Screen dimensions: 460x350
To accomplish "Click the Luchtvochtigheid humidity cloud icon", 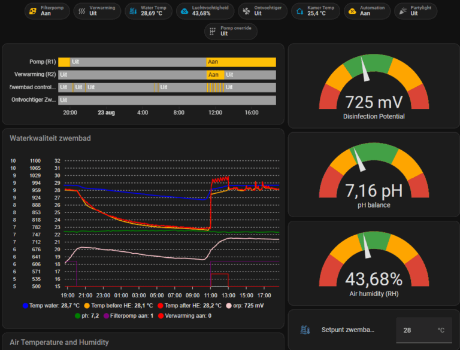I will [184, 11].
